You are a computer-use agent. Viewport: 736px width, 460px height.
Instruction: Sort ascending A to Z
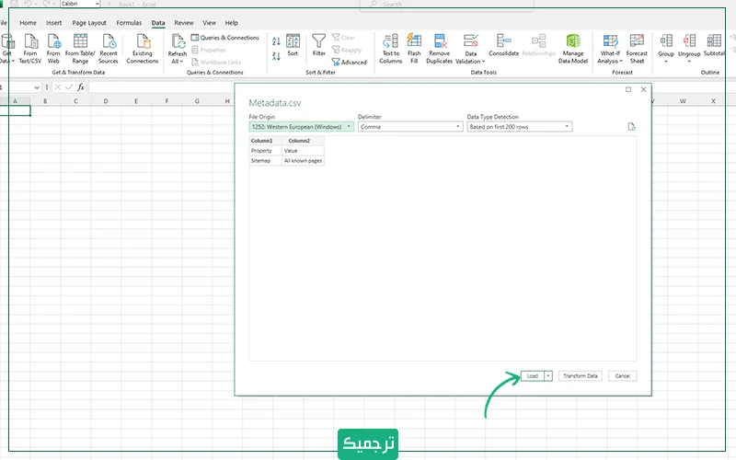tap(276, 41)
